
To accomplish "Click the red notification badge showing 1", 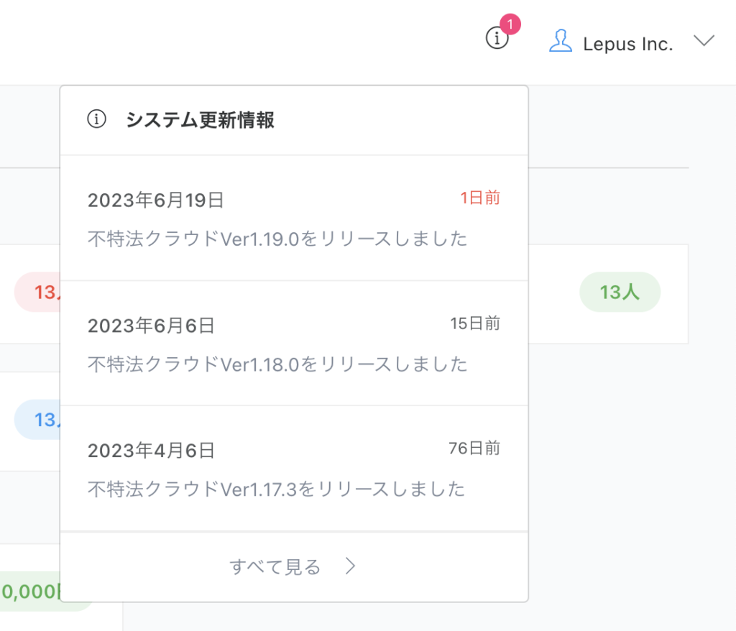I will coord(510,24).
